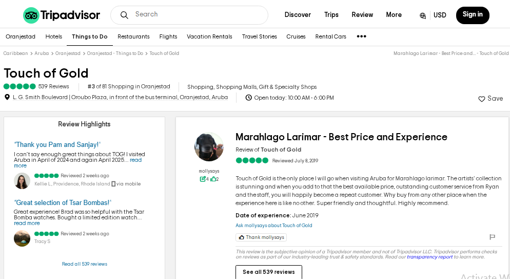
Task: Click the Open today hours text
Action: (x=294, y=98)
